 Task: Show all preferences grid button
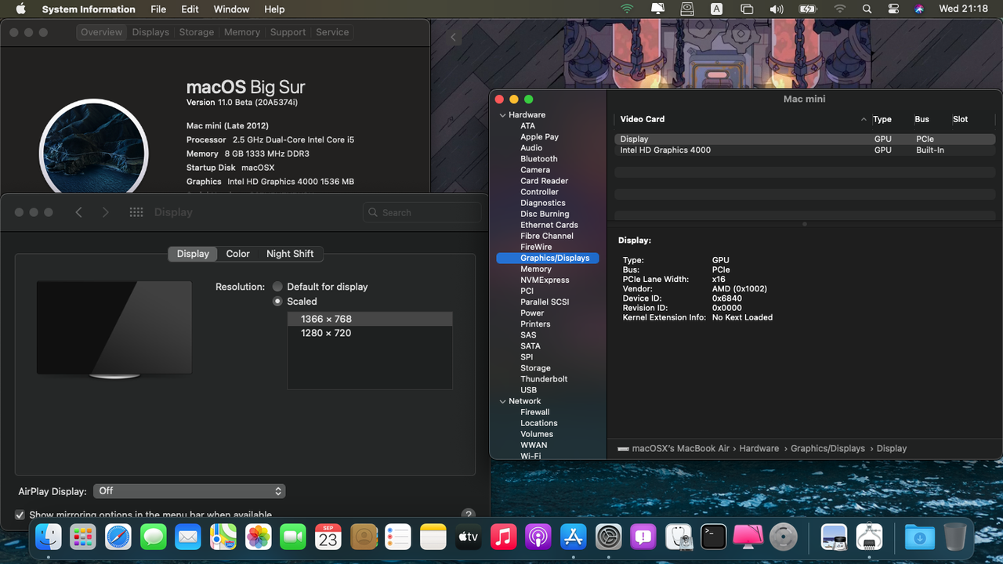tap(136, 212)
